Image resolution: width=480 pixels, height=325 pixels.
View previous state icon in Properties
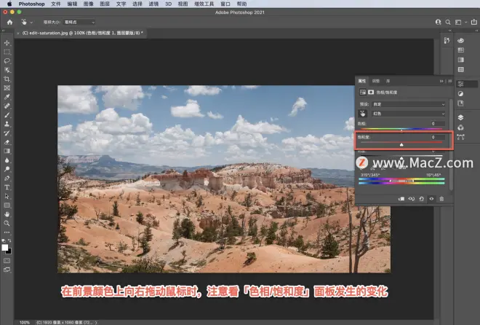[412, 199]
